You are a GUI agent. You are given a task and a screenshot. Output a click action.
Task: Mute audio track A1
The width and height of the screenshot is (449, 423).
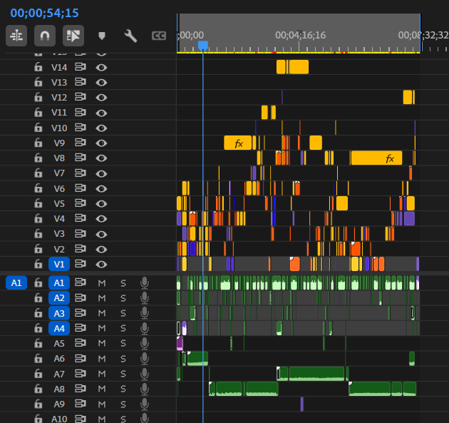pyautogui.click(x=102, y=283)
